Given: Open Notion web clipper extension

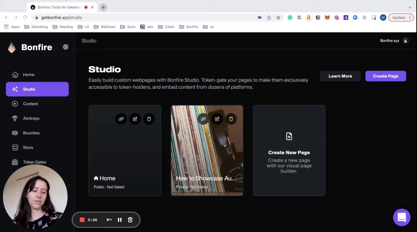Looking at the screenshot, I should point(318,18).
